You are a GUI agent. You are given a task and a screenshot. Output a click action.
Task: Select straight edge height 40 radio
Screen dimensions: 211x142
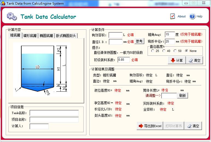click(x=164, y=51)
